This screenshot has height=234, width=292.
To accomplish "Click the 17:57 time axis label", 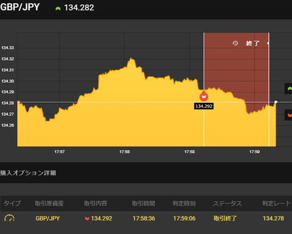I will pos(60,152).
